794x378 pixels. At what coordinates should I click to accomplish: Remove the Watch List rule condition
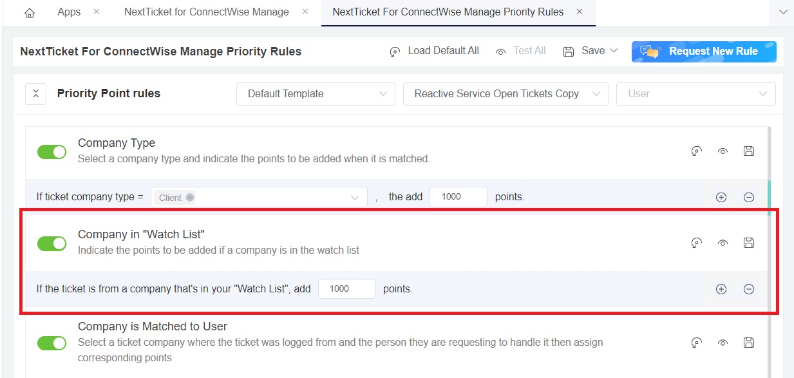click(x=749, y=289)
